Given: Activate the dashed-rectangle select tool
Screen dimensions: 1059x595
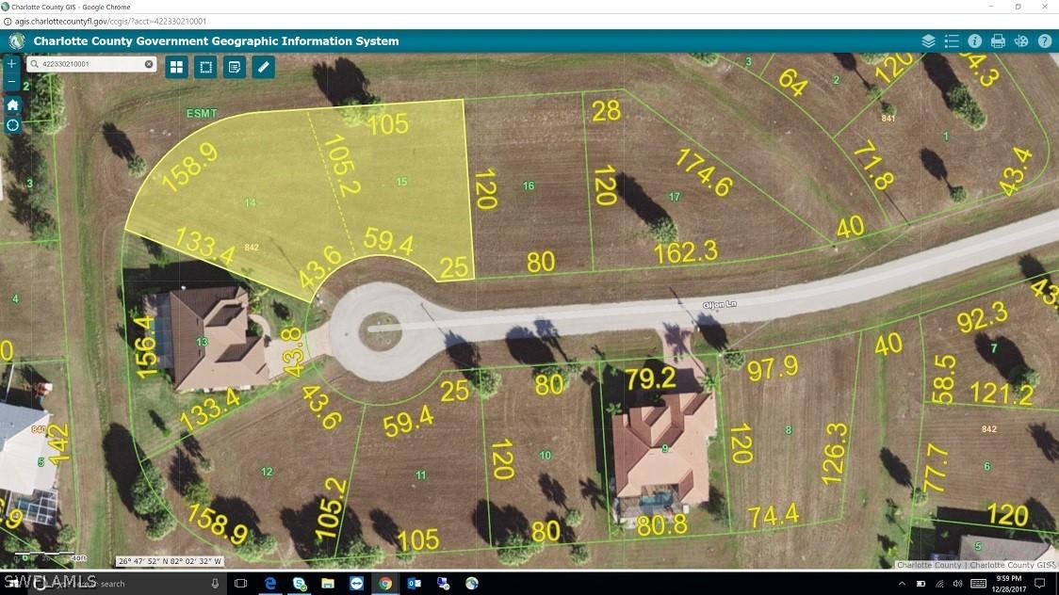Looking at the screenshot, I should pyautogui.click(x=205, y=67).
